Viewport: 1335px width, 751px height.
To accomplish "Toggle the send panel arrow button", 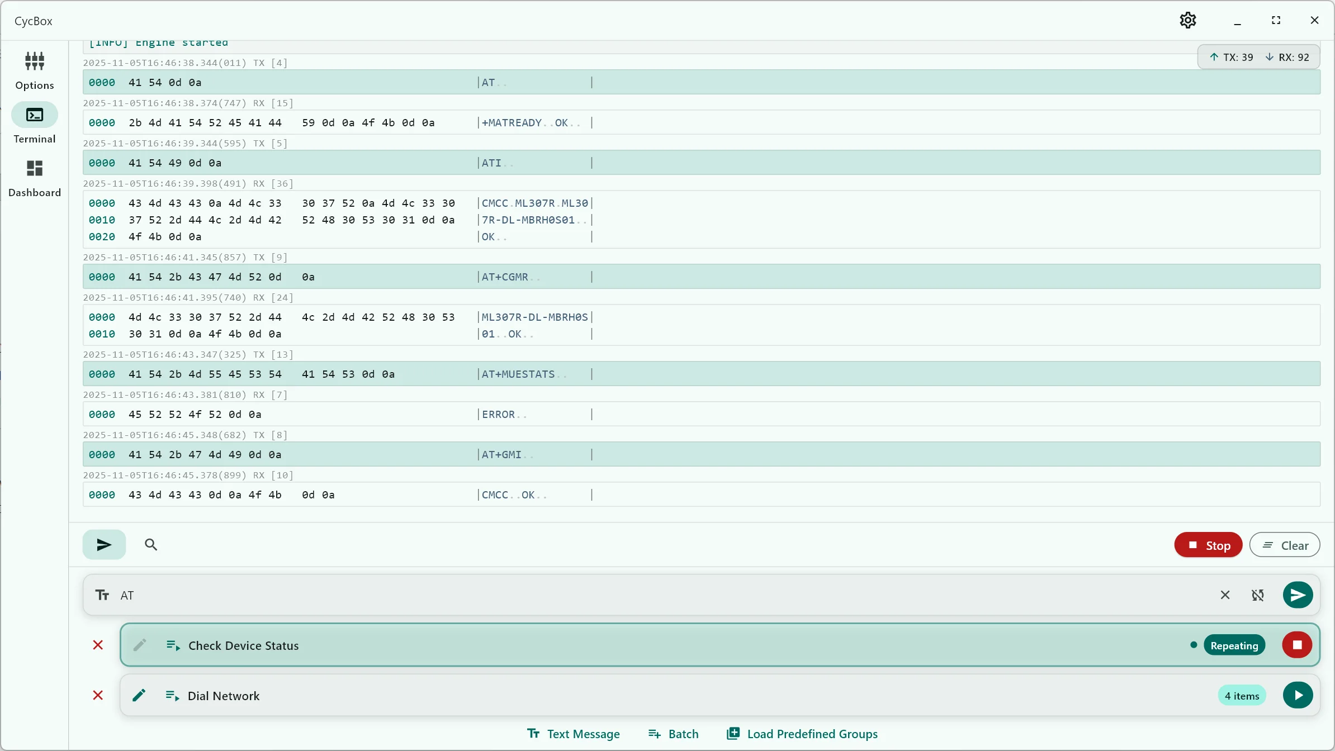I will (104, 545).
